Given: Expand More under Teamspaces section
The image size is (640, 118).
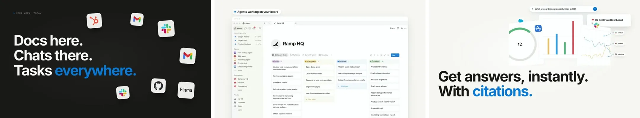Looking at the screenshot, I should point(238,90).
